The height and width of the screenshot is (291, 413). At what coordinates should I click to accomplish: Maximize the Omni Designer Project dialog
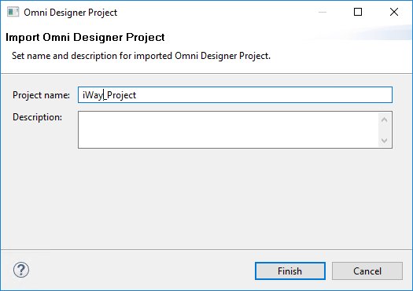point(358,12)
